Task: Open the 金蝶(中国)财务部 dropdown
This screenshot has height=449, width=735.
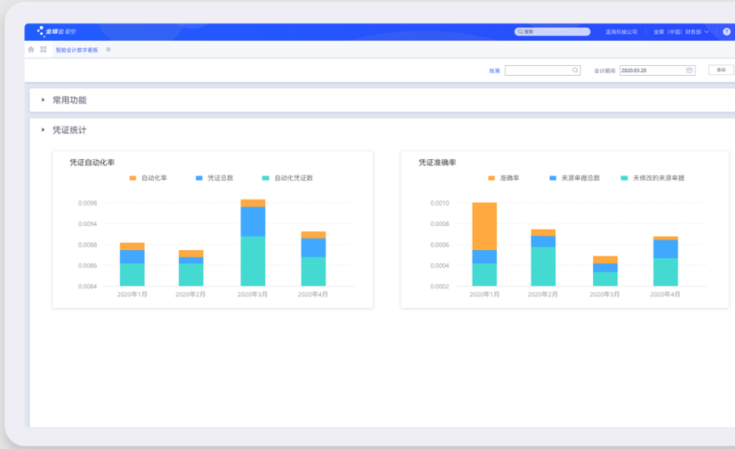Action: tap(681, 32)
